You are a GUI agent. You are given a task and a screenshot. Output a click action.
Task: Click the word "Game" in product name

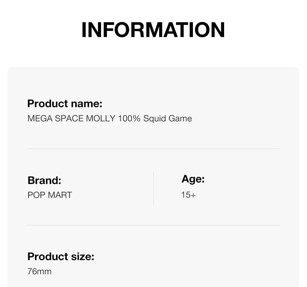point(180,118)
